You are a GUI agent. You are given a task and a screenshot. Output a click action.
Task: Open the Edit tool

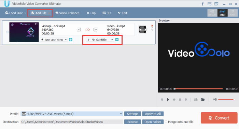(x=123, y=13)
